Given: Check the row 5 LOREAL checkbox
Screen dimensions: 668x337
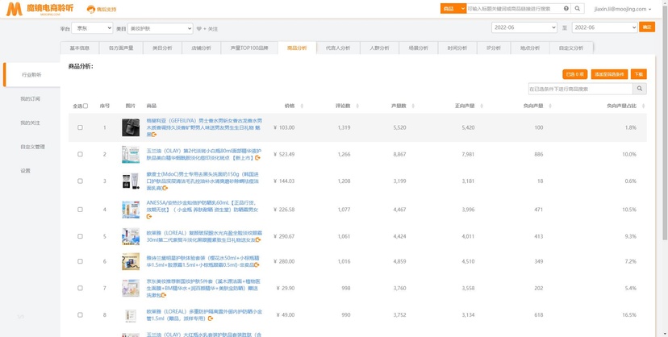Looking at the screenshot, I should point(80,236).
